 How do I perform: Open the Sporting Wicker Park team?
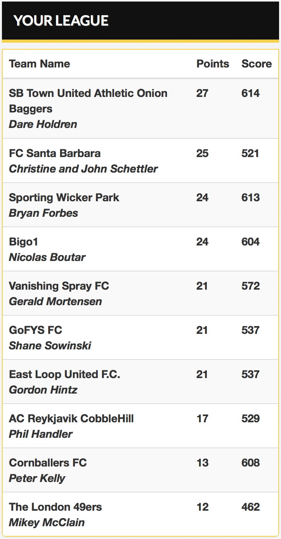point(64,197)
